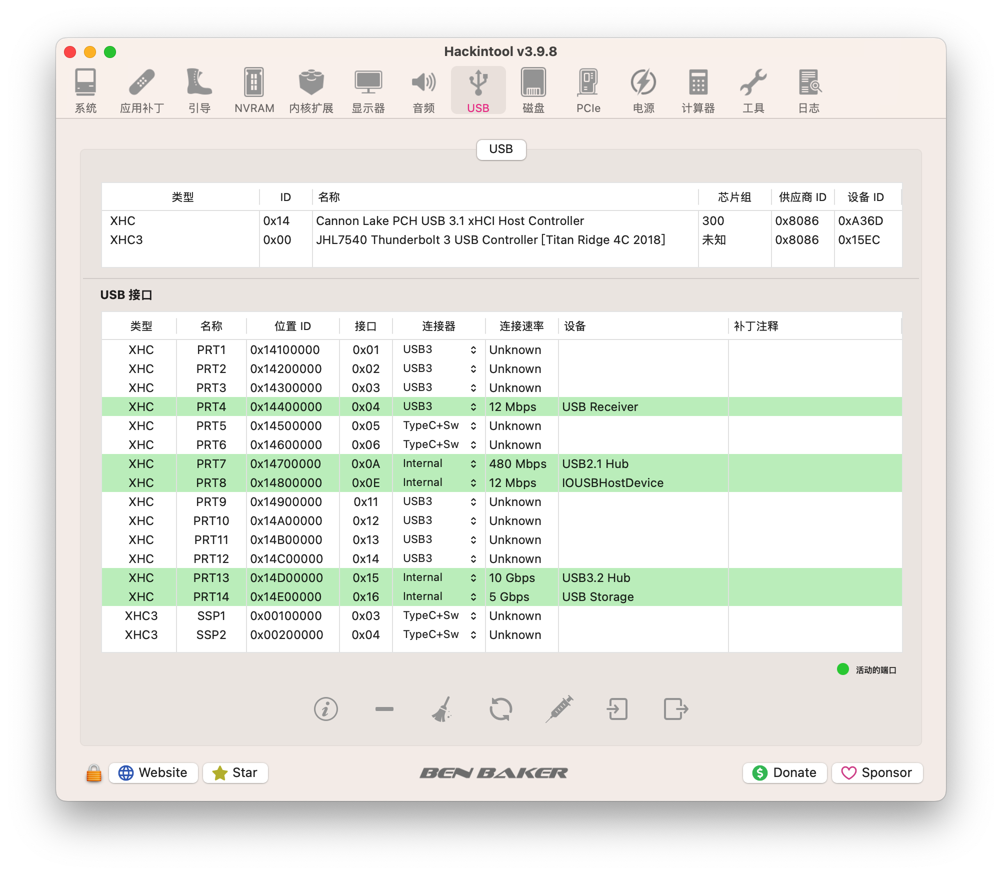Click the syringe inject icon
The image size is (1002, 875).
(x=559, y=709)
